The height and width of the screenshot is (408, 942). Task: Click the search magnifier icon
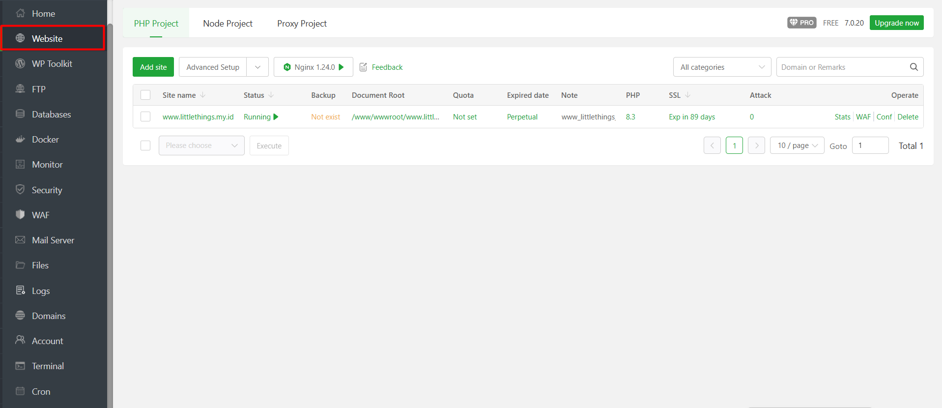913,67
